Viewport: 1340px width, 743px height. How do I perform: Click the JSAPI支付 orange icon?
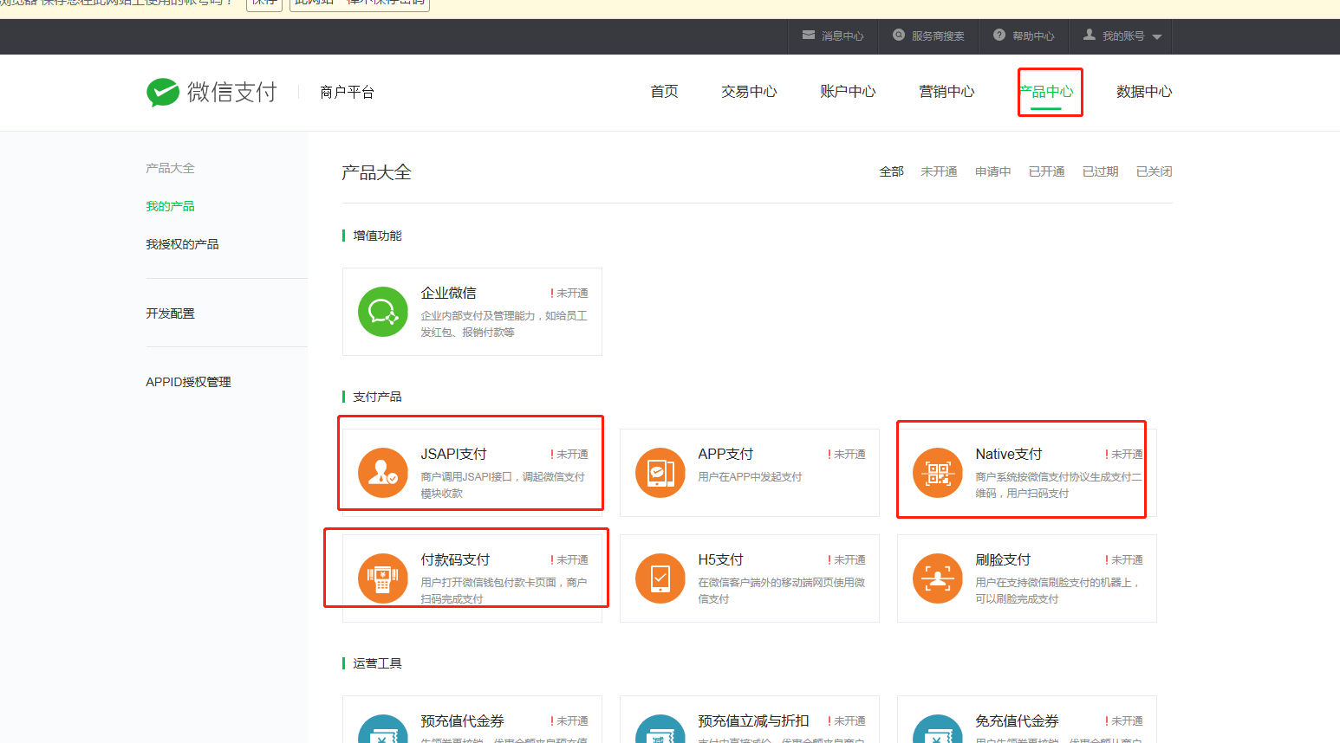383,473
